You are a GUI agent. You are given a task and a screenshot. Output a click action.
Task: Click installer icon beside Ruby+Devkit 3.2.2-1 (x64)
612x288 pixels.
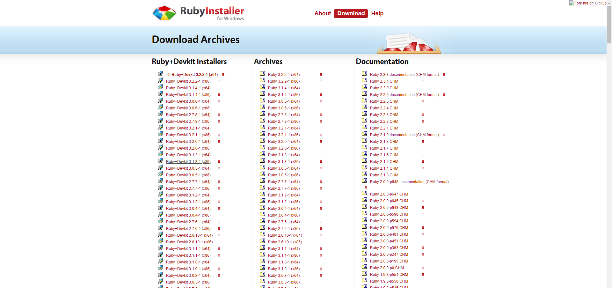[x=160, y=74]
